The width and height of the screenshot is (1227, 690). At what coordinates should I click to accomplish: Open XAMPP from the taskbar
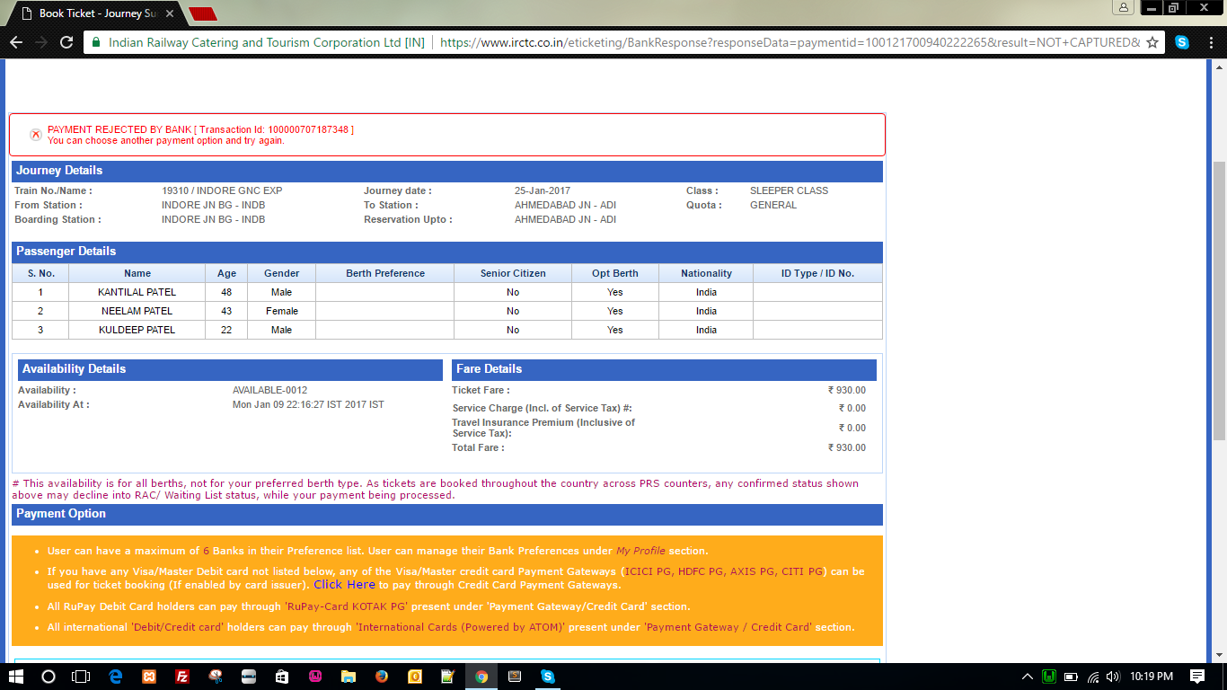click(x=149, y=677)
